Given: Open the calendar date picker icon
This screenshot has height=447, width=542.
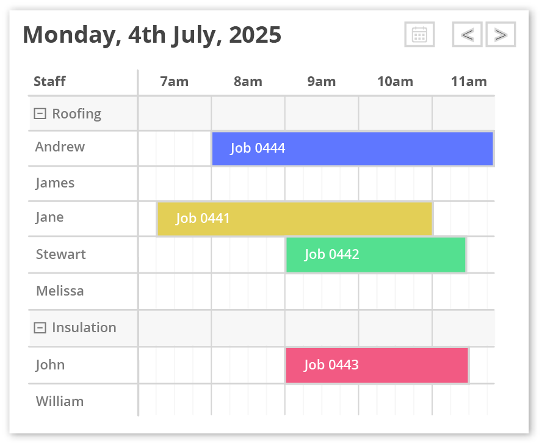Looking at the screenshot, I should pyautogui.click(x=419, y=35).
